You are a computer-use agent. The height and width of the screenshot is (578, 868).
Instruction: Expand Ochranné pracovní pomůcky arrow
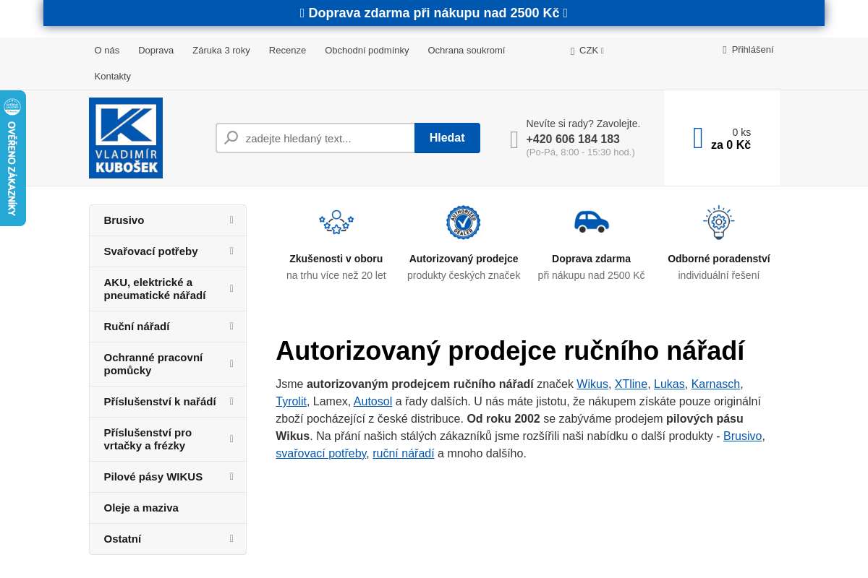coord(231,363)
